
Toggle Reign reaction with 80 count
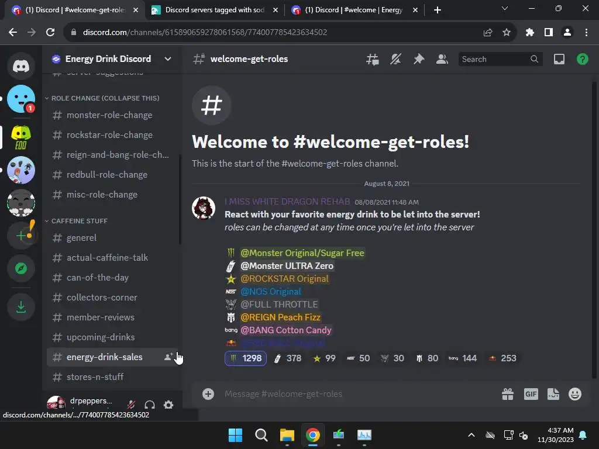[426, 358]
